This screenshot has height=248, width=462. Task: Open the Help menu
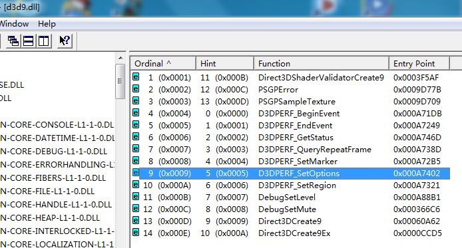(x=47, y=23)
